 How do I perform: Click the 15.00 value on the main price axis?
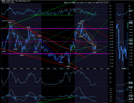pos(112,36)
